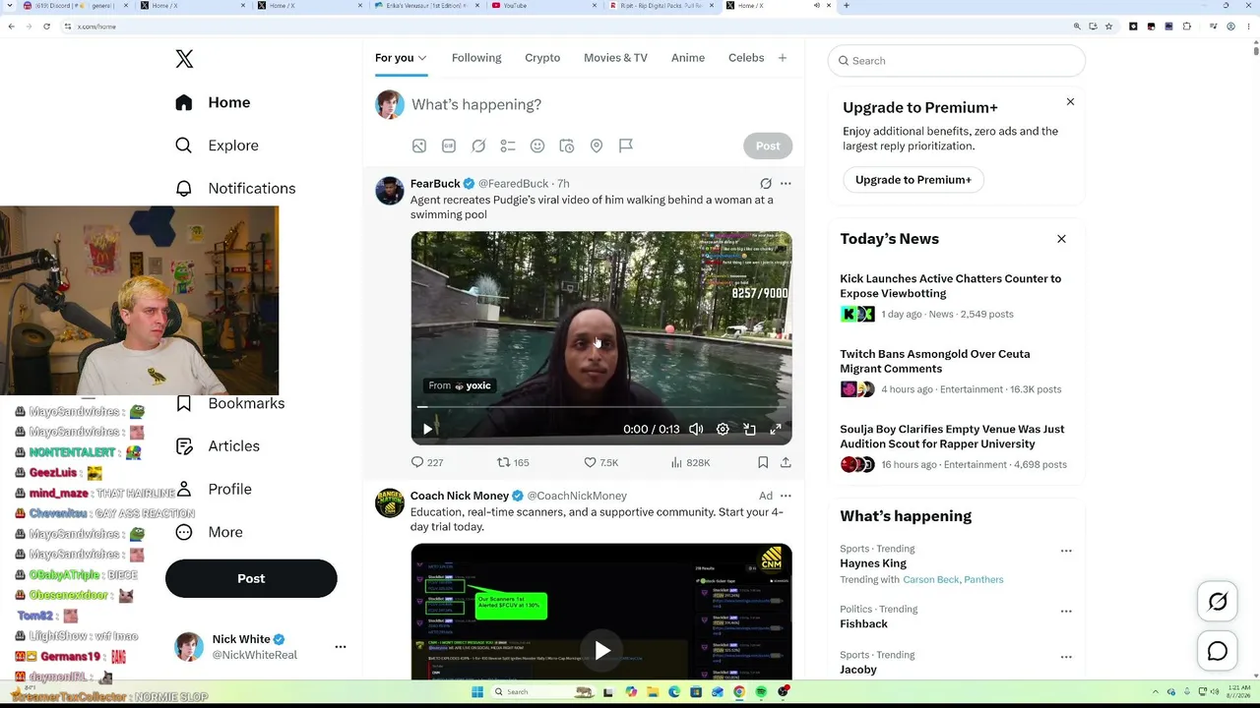
Task: Add a GIF to the post
Action: (x=449, y=146)
